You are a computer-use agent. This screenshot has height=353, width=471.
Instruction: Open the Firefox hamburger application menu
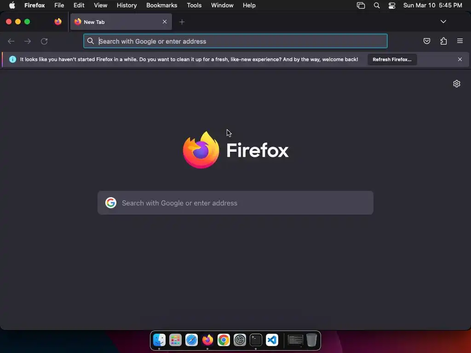[x=460, y=41]
